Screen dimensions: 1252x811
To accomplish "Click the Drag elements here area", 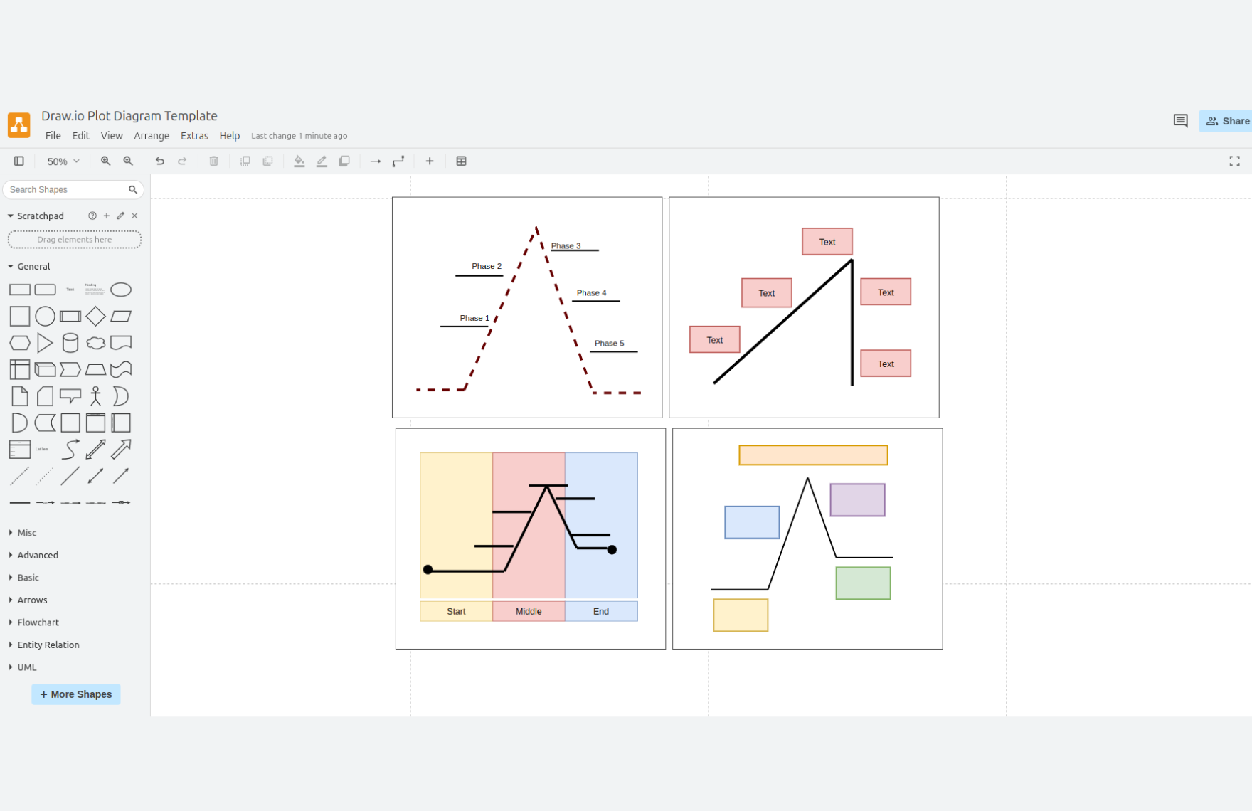I will [x=75, y=239].
